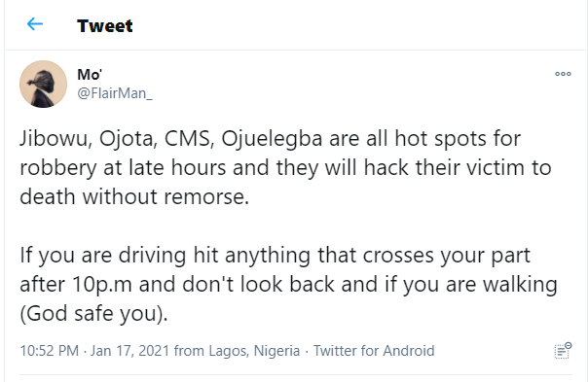Click the word CMS in tweet
The height and width of the screenshot is (382, 588).
coord(190,139)
